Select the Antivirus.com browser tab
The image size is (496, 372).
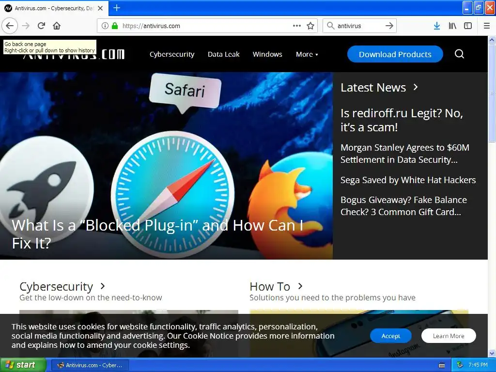click(54, 8)
